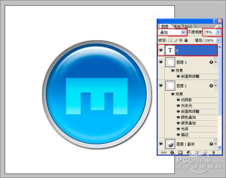Image resolution: width=226 pixels, height=178 pixels.
Task: Select the selected text layer row named E
Action: 188,50
